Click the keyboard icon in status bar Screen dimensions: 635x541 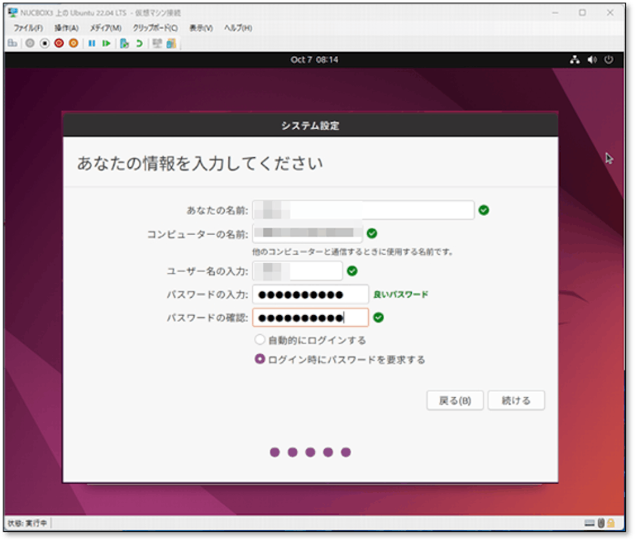click(x=590, y=523)
